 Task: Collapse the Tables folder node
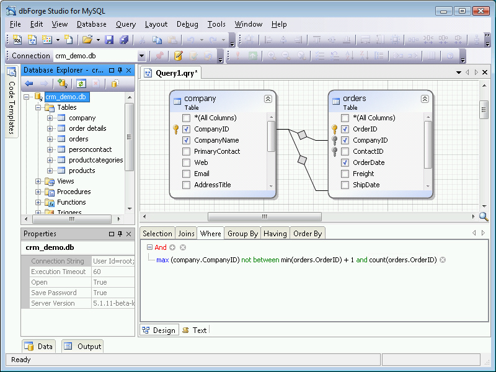[38, 107]
